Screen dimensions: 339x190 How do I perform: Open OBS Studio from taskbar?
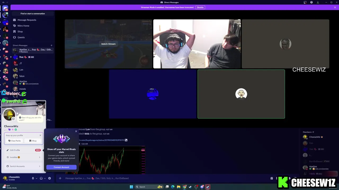[196, 187]
